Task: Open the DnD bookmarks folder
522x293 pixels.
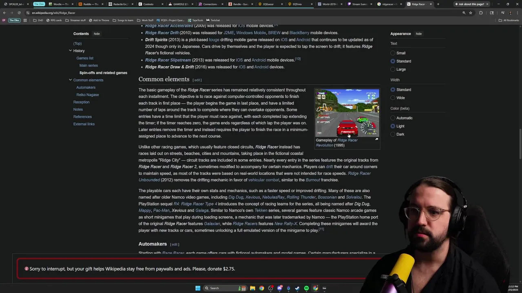Action: point(38,20)
